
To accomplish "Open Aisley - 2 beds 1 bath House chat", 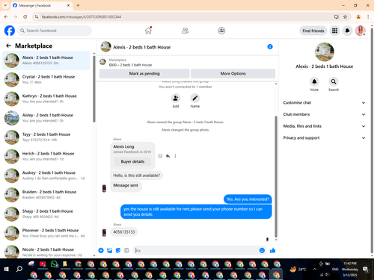I will (x=46, y=118).
